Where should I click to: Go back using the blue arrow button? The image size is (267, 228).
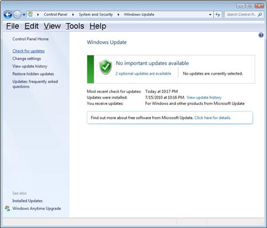coord(8,14)
